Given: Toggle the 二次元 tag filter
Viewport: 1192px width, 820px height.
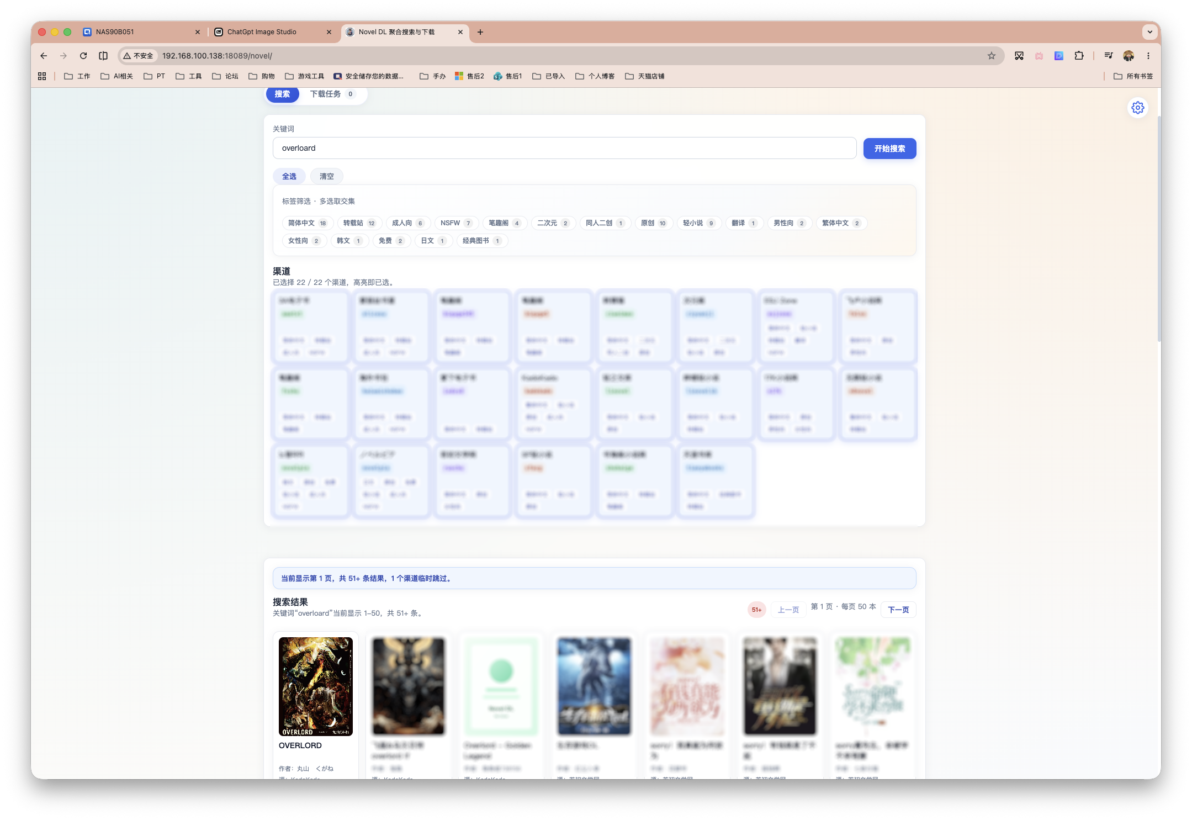Looking at the screenshot, I should coord(553,223).
